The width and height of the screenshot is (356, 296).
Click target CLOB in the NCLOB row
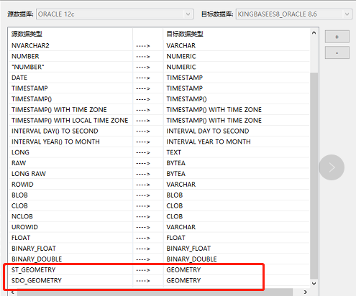tap(175, 216)
